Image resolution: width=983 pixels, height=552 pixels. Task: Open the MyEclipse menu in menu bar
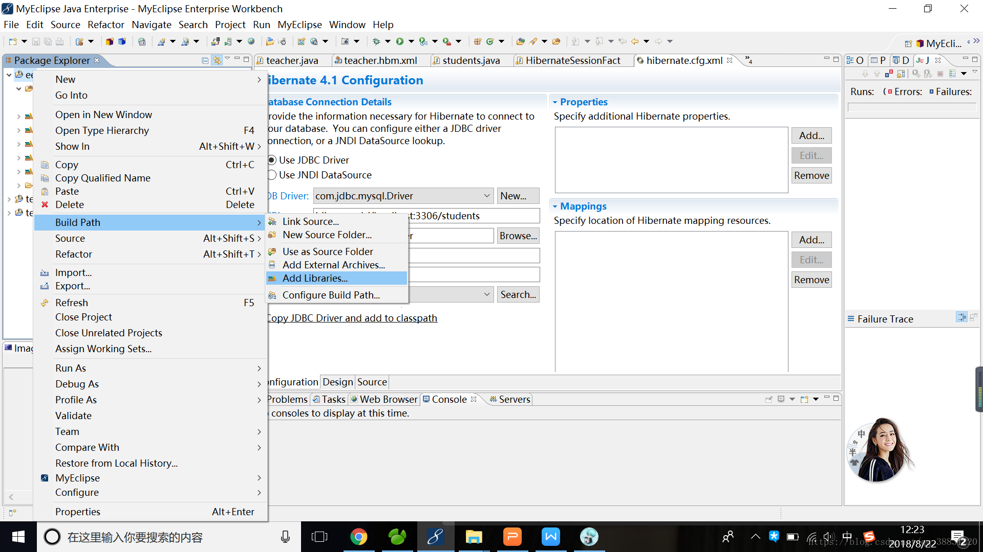pyautogui.click(x=300, y=25)
